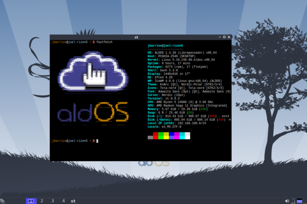Image resolution: width=307 pixels, height=204 pixels.
Task: Click the 'Icons: Tela-nord' line
Action: tap(186, 88)
